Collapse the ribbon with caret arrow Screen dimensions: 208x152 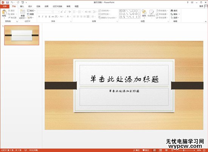point(206,21)
